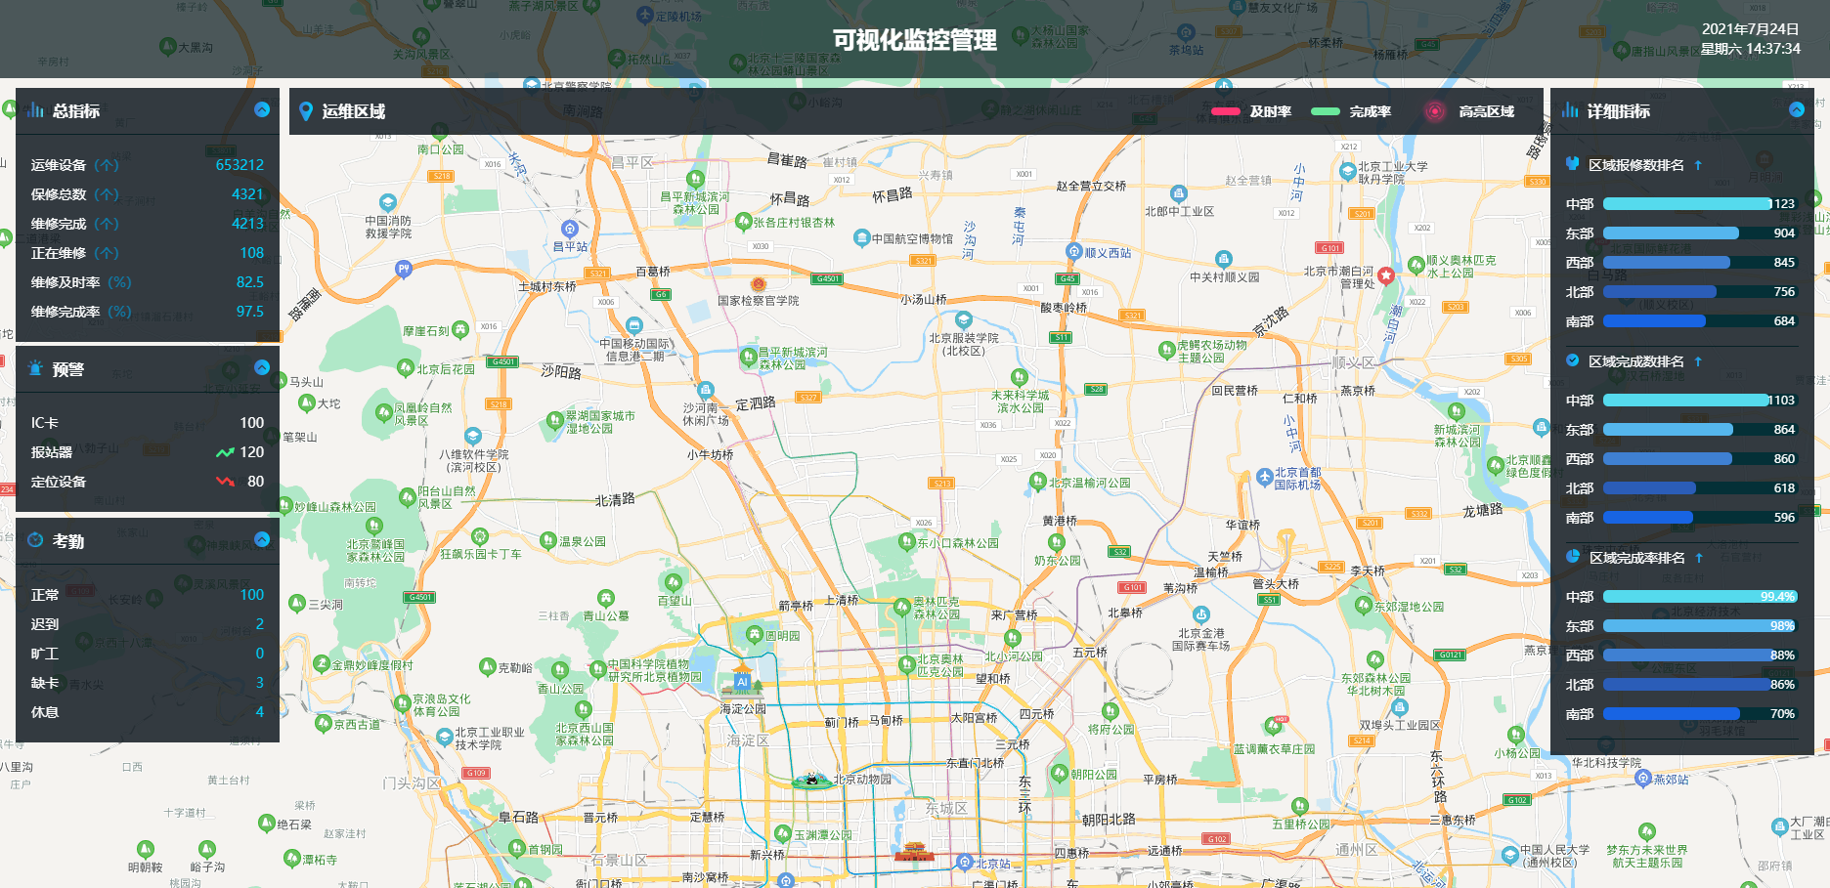Click 中部 bar showing 99.4%
This screenshot has width=1830, height=888.
pyautogui.click(x=1701, y=597)
